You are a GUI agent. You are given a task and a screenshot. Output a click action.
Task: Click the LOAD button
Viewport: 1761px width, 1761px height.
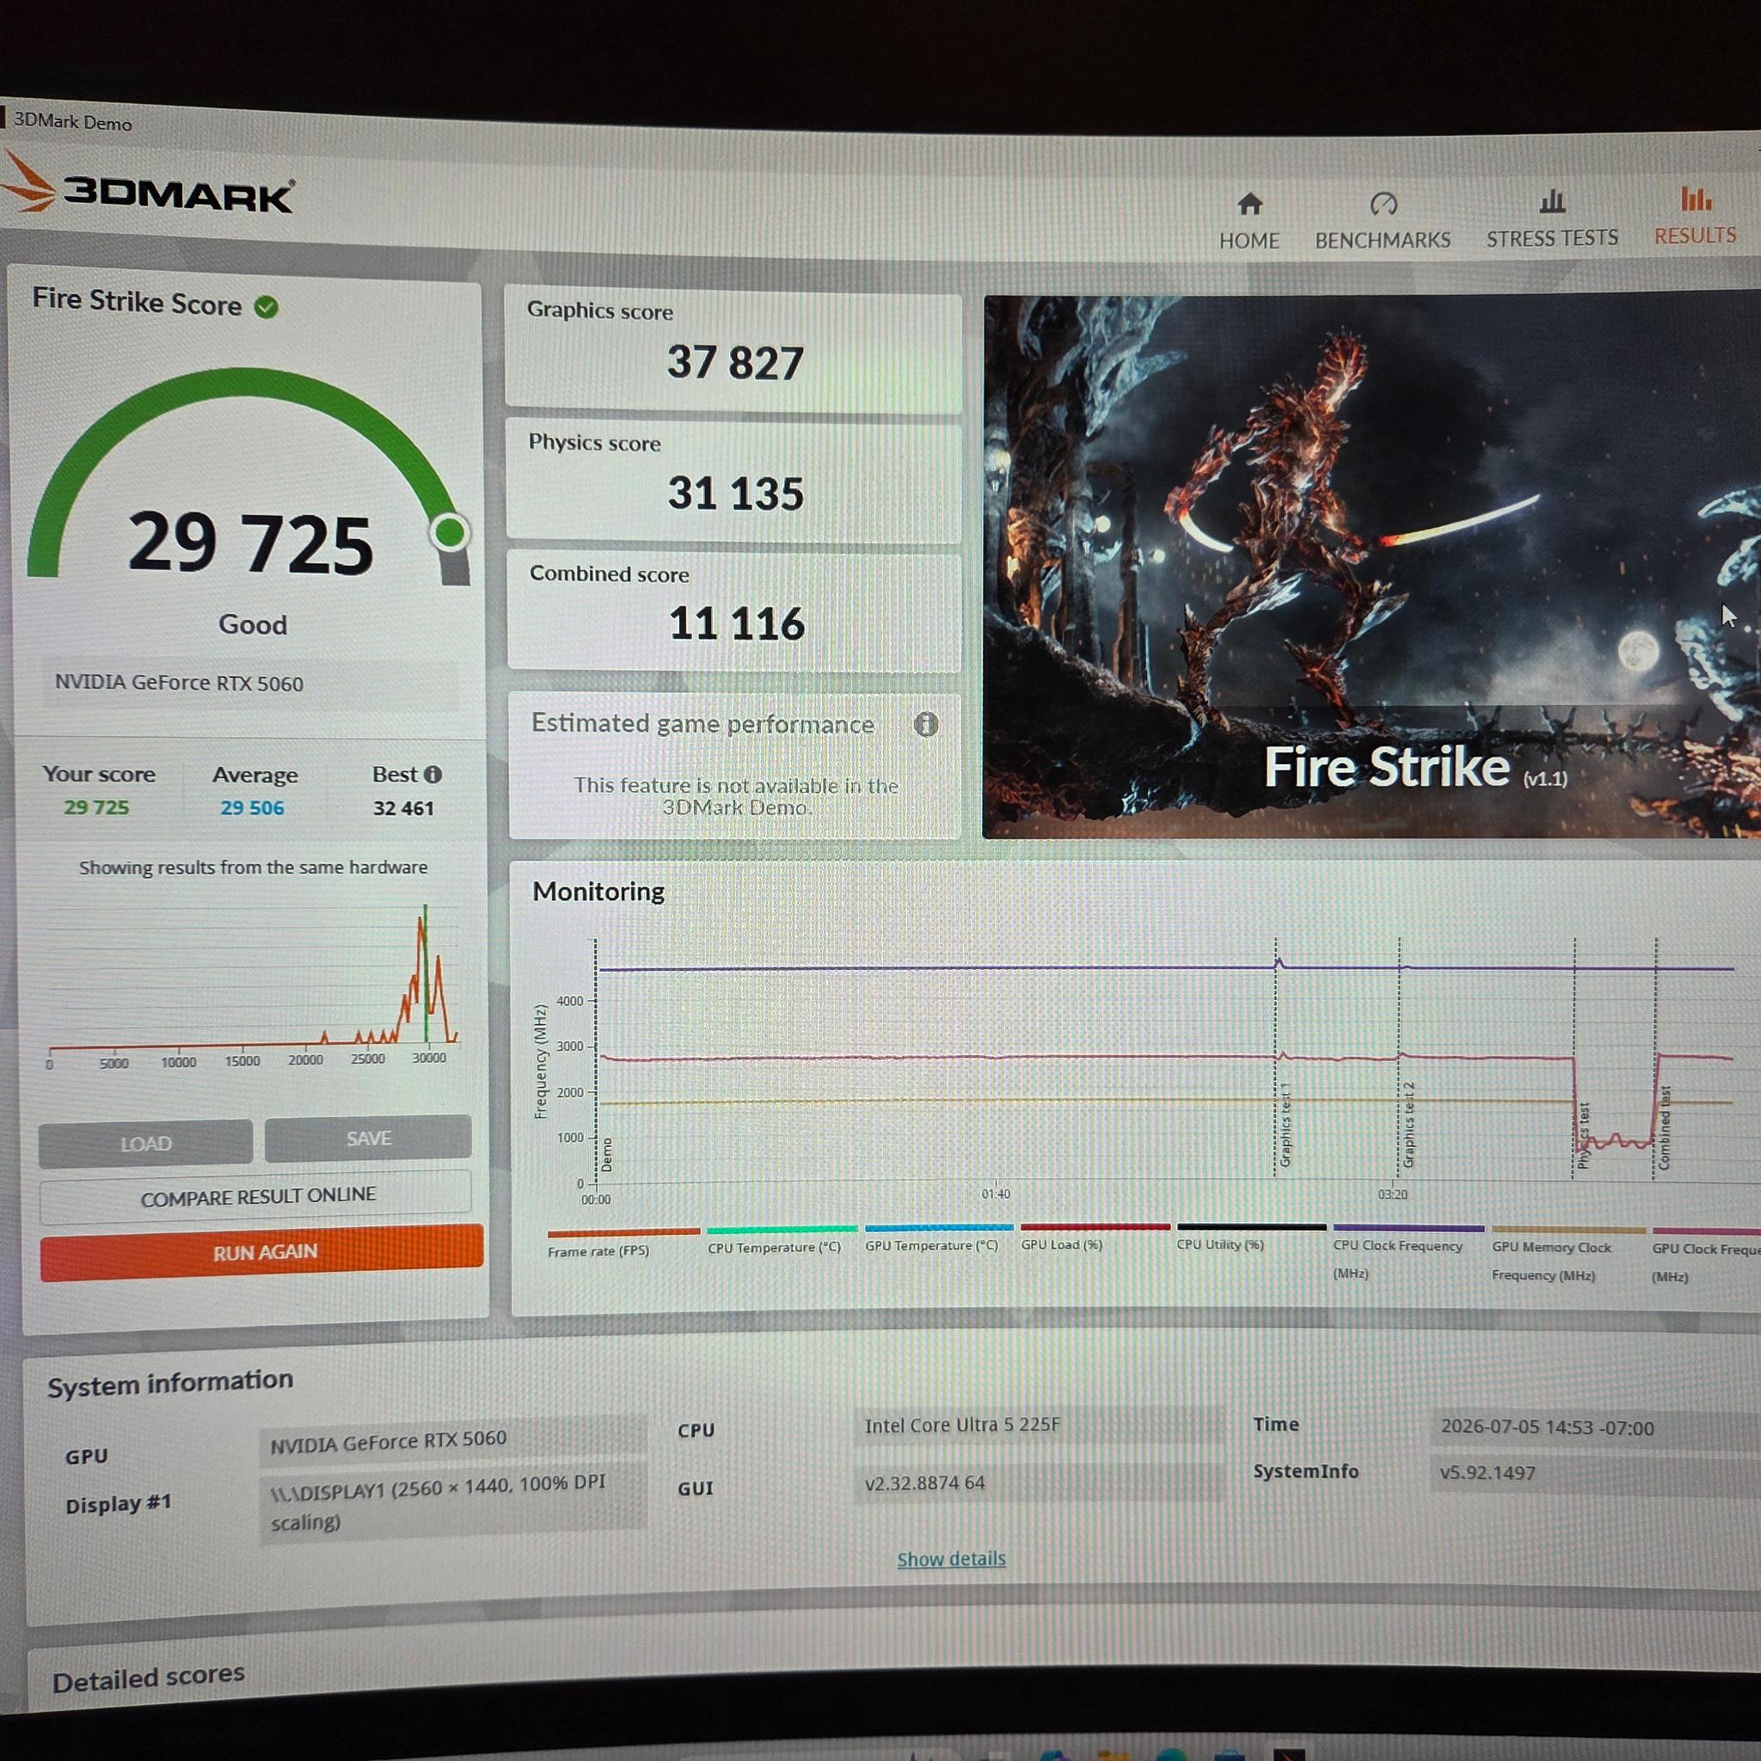(146, 1143)
